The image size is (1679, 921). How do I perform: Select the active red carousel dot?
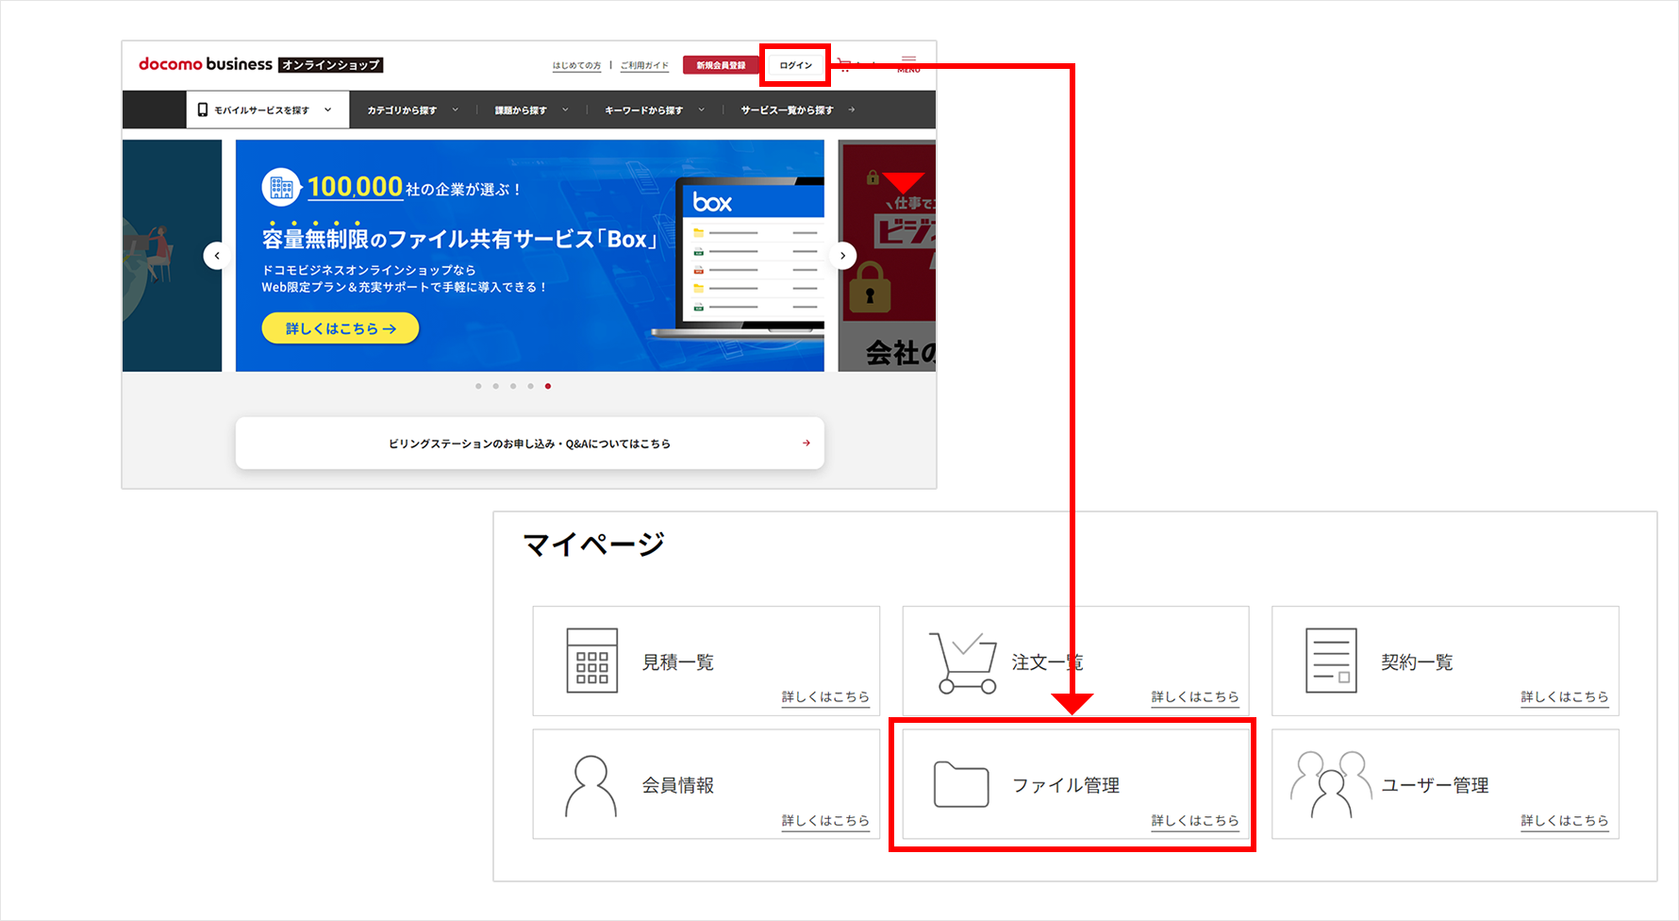pos(548,386)
